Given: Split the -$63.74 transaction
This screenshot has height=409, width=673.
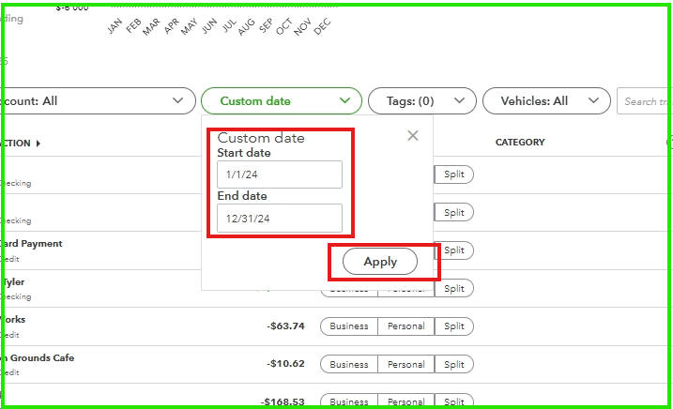Looking at the screenshot, I should tap(454, 326).
